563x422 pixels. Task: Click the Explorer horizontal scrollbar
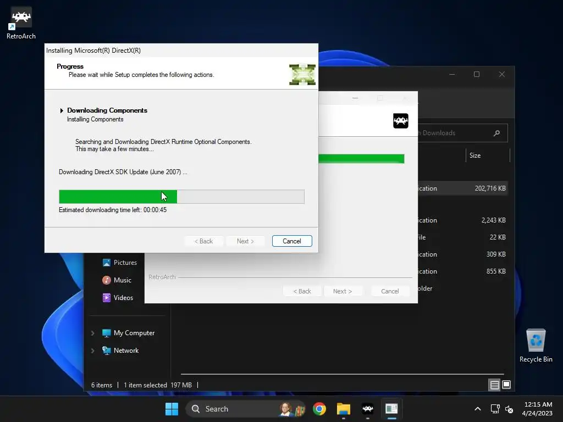point(342,374)
